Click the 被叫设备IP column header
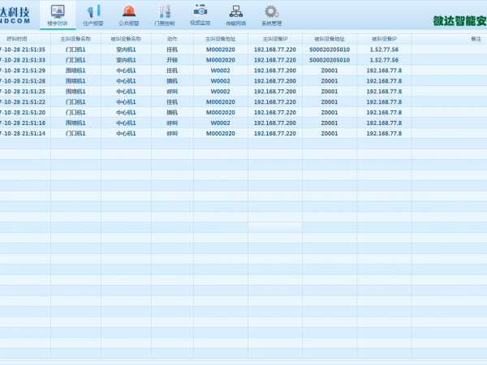This screenshot has width=487, height=365. tap(384, 38)
